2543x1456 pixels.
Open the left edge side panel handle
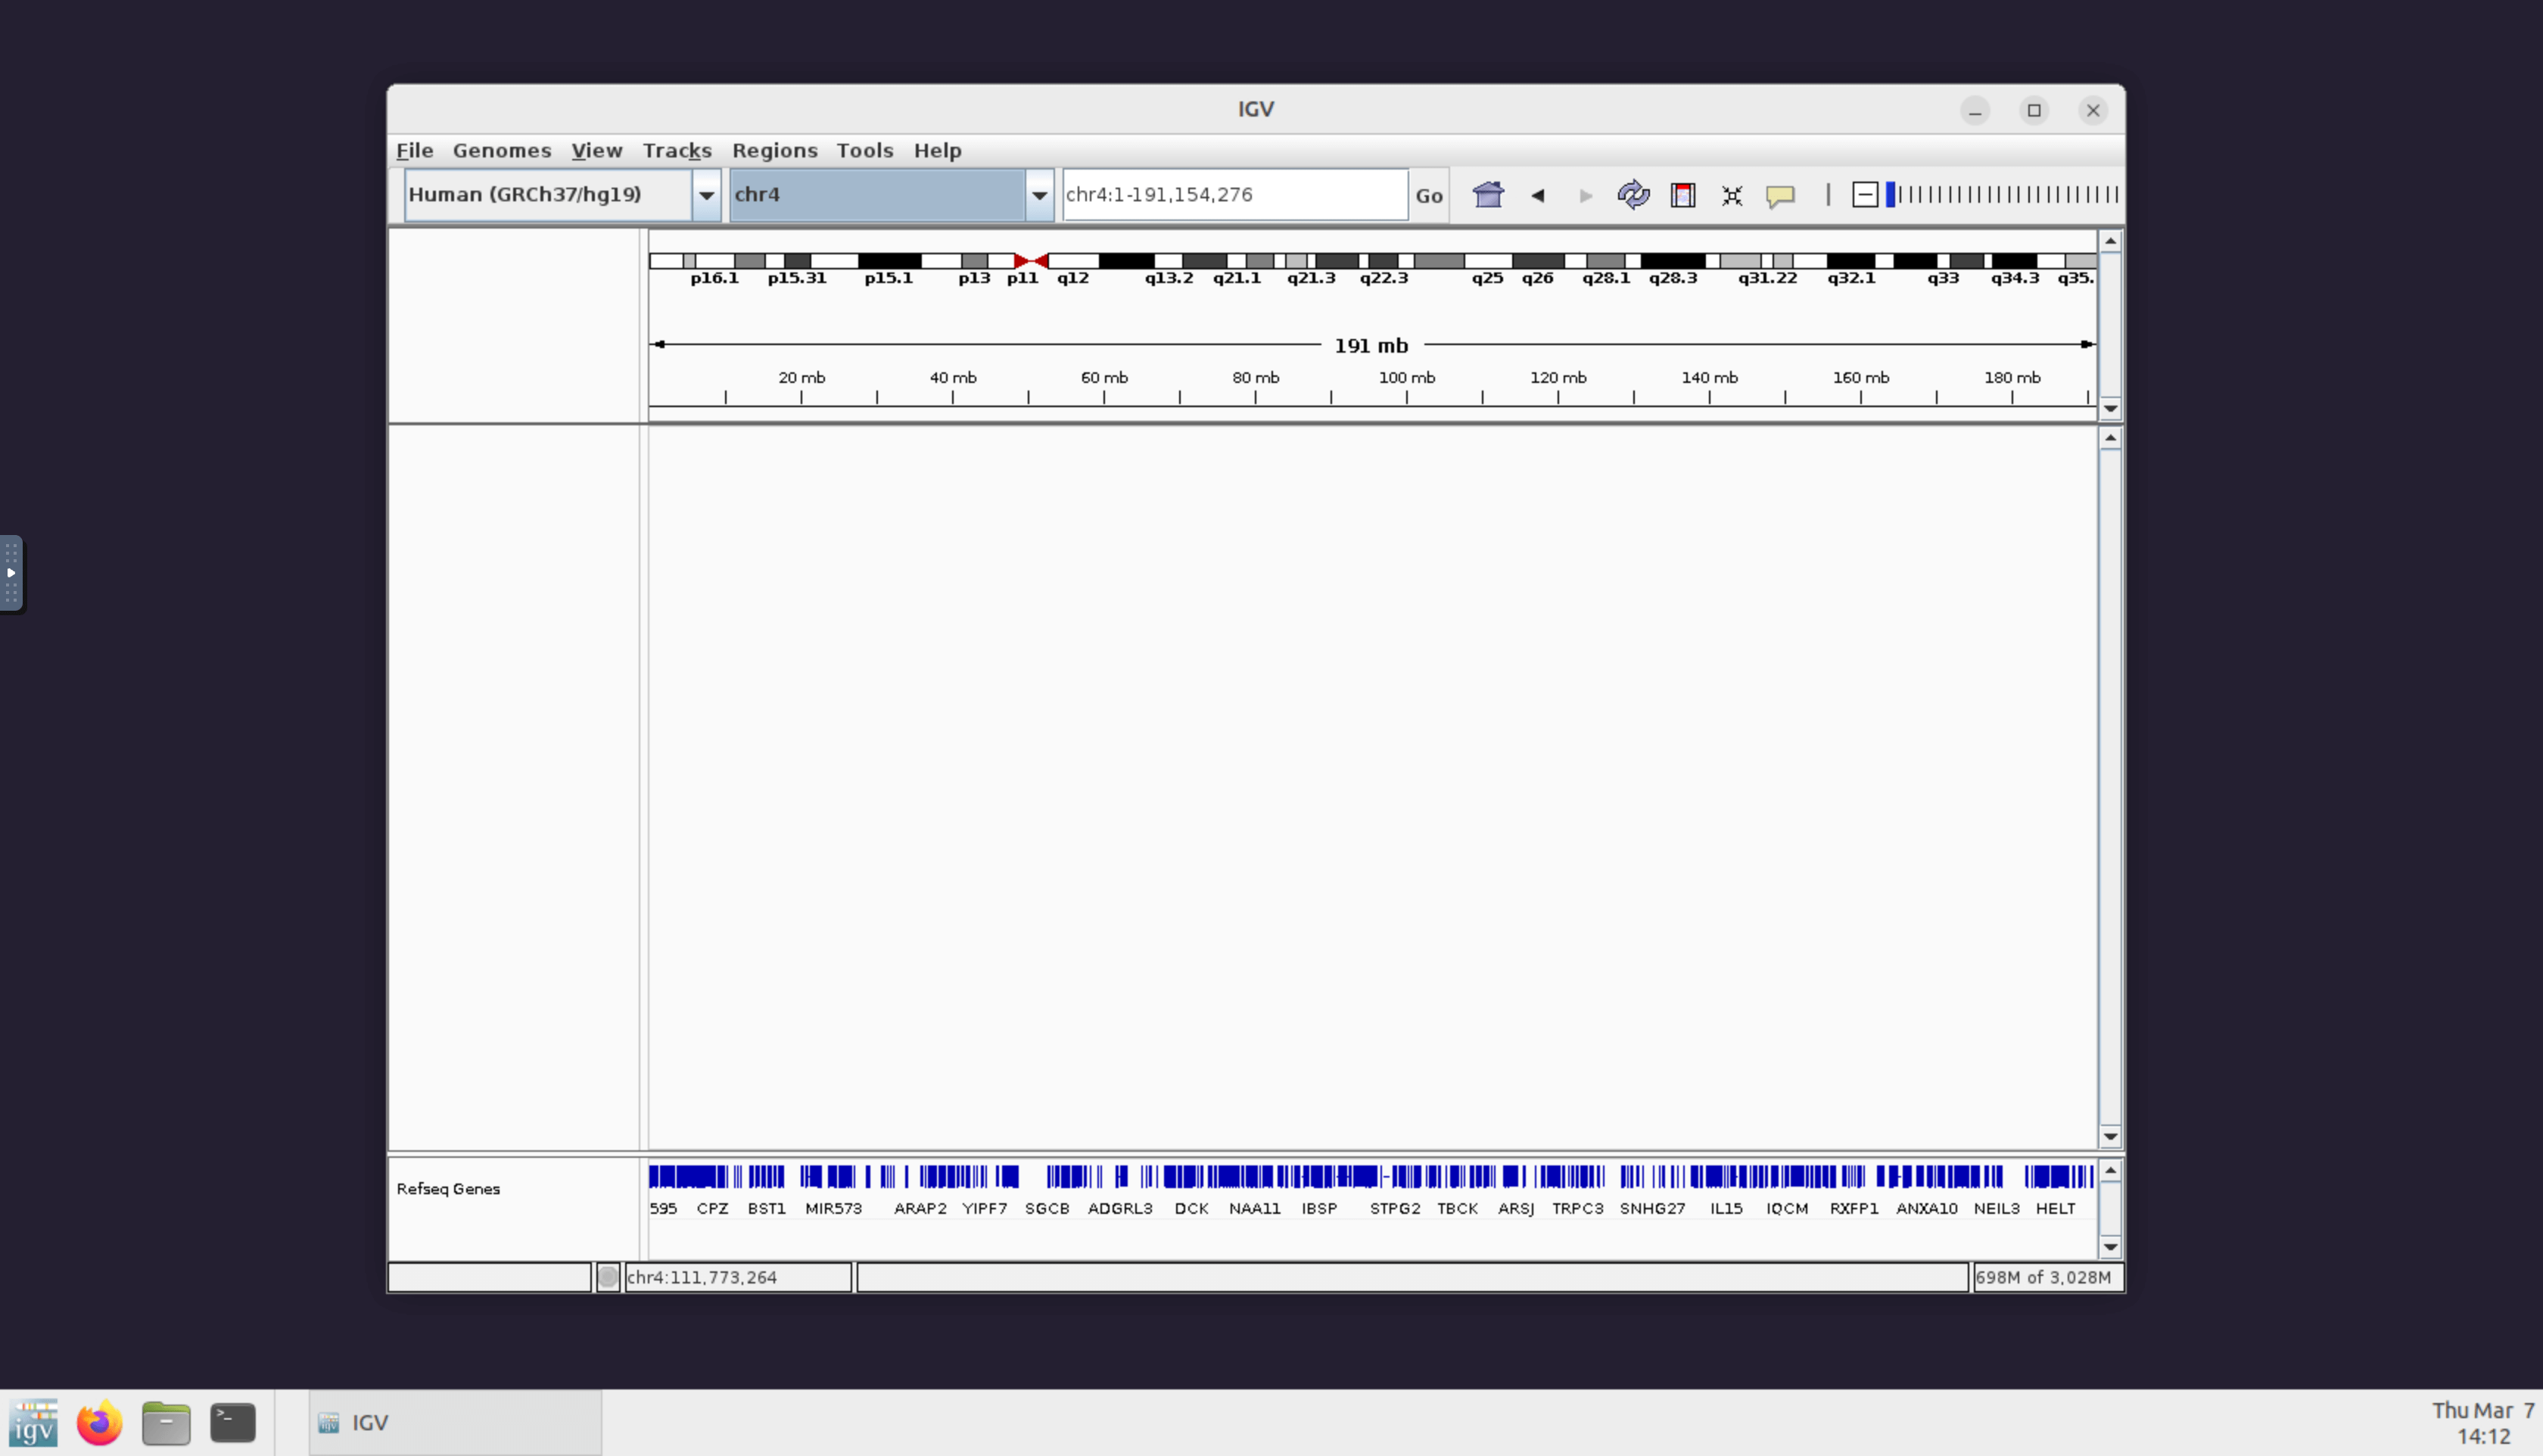pyautogui.click(x=11, y=573)
